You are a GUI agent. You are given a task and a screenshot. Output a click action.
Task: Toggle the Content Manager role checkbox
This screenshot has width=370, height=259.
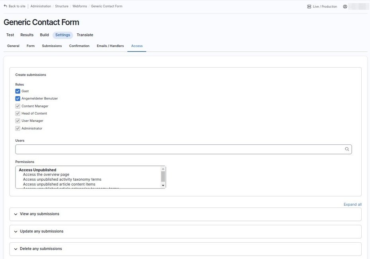click(18, 106)
